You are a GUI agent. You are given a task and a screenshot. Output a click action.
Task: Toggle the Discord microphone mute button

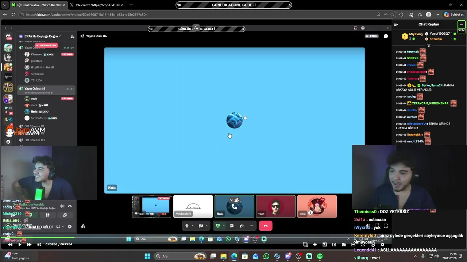187,226
